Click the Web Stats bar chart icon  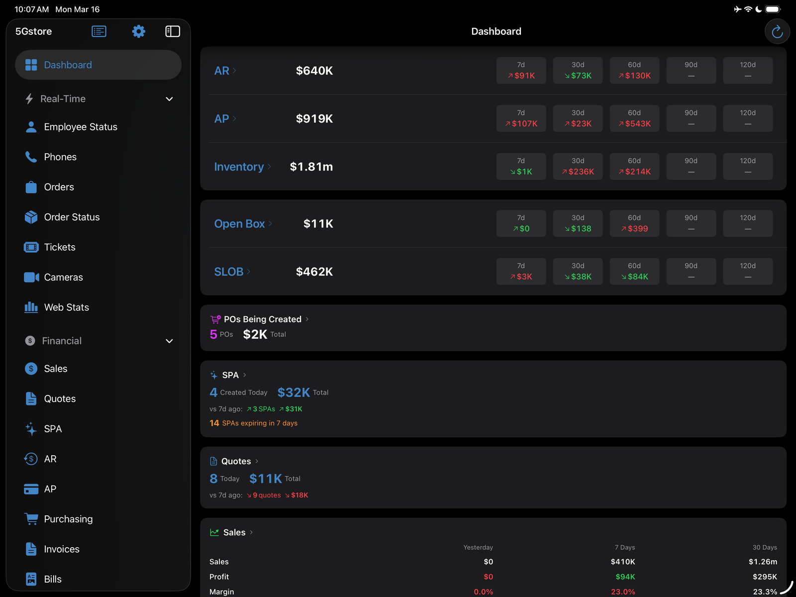[x=31, y=307]
